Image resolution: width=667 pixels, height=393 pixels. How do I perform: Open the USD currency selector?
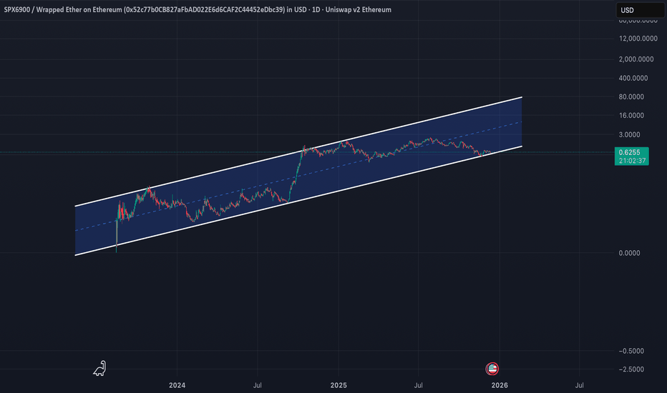(641, 10)
